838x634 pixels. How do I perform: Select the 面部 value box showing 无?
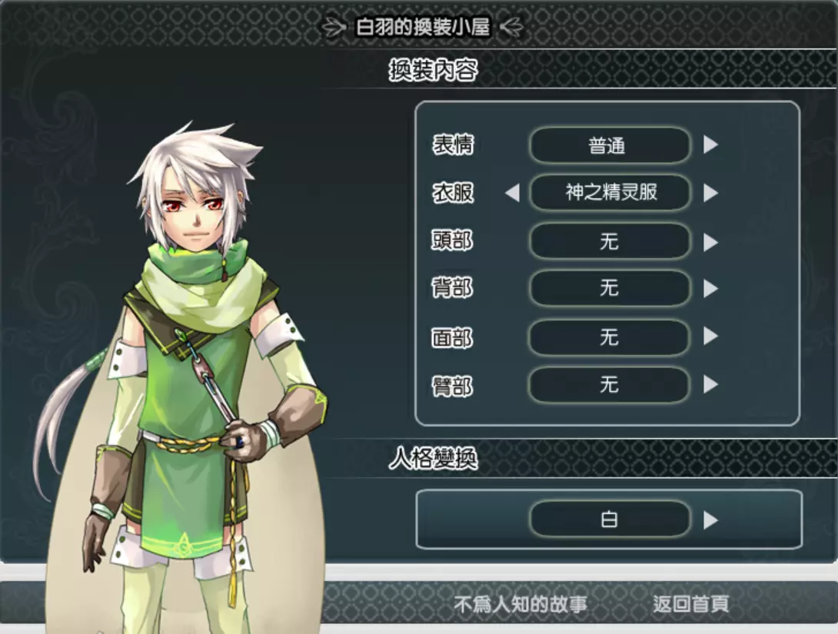tap(609, 337)
